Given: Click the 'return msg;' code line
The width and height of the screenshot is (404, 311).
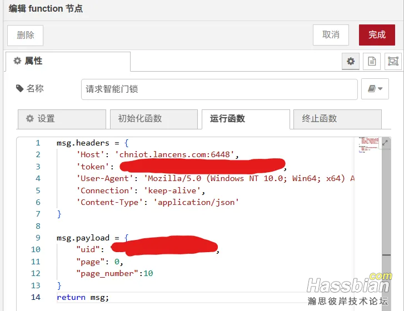Looking at the screenshot, I should pyautogui.click(x=83, y=297).
